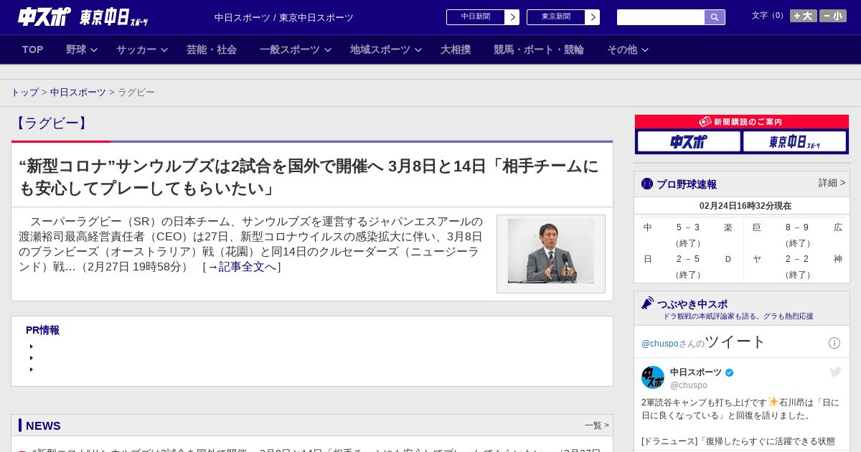Image resolution: width=861 pixels, height=452 pixels.
Task: Click the 巨 8-9 広 score row
Action: (797, 235)
